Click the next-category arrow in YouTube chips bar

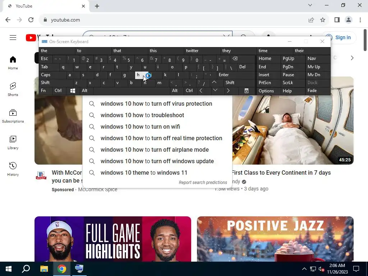[x=352, y=58]
